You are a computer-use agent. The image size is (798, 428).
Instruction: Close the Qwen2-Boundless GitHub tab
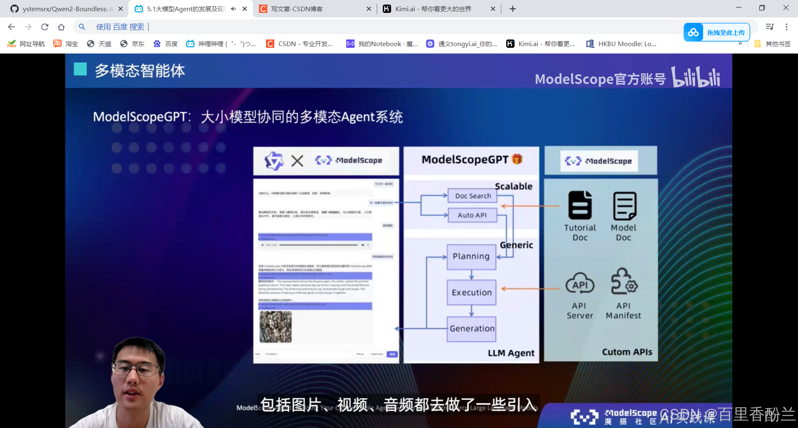click(x=121, y=9)
